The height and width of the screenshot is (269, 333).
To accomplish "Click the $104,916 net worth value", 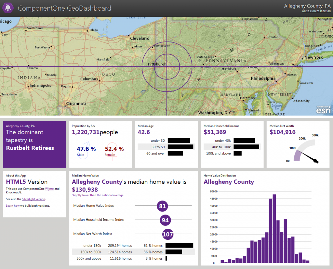I will click(283, 132).
